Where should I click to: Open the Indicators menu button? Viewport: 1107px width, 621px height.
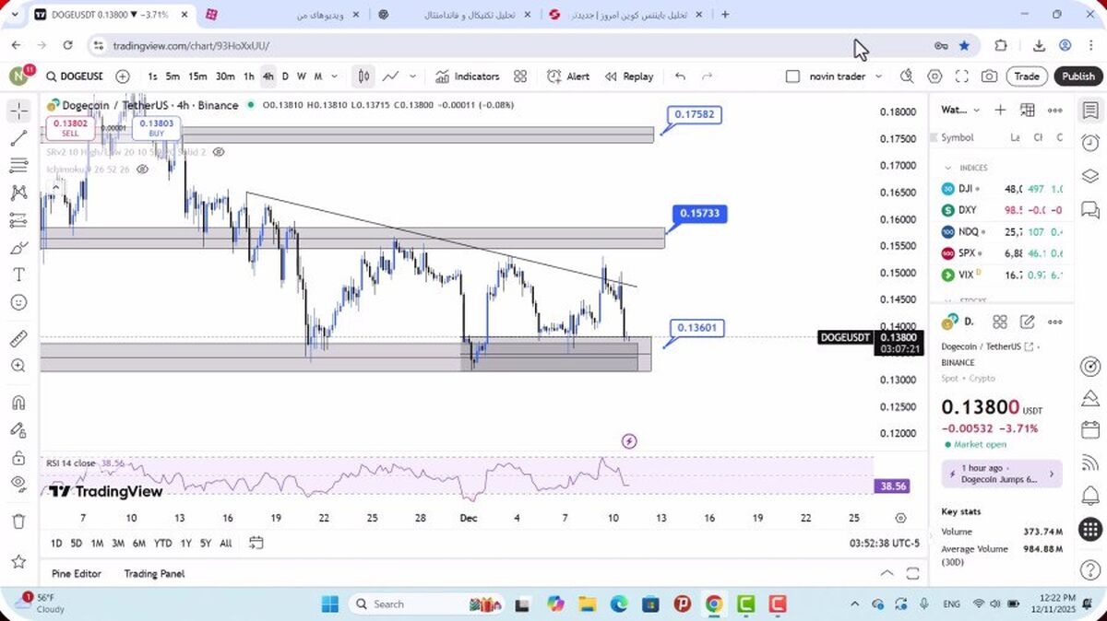[x=467, y=76]
